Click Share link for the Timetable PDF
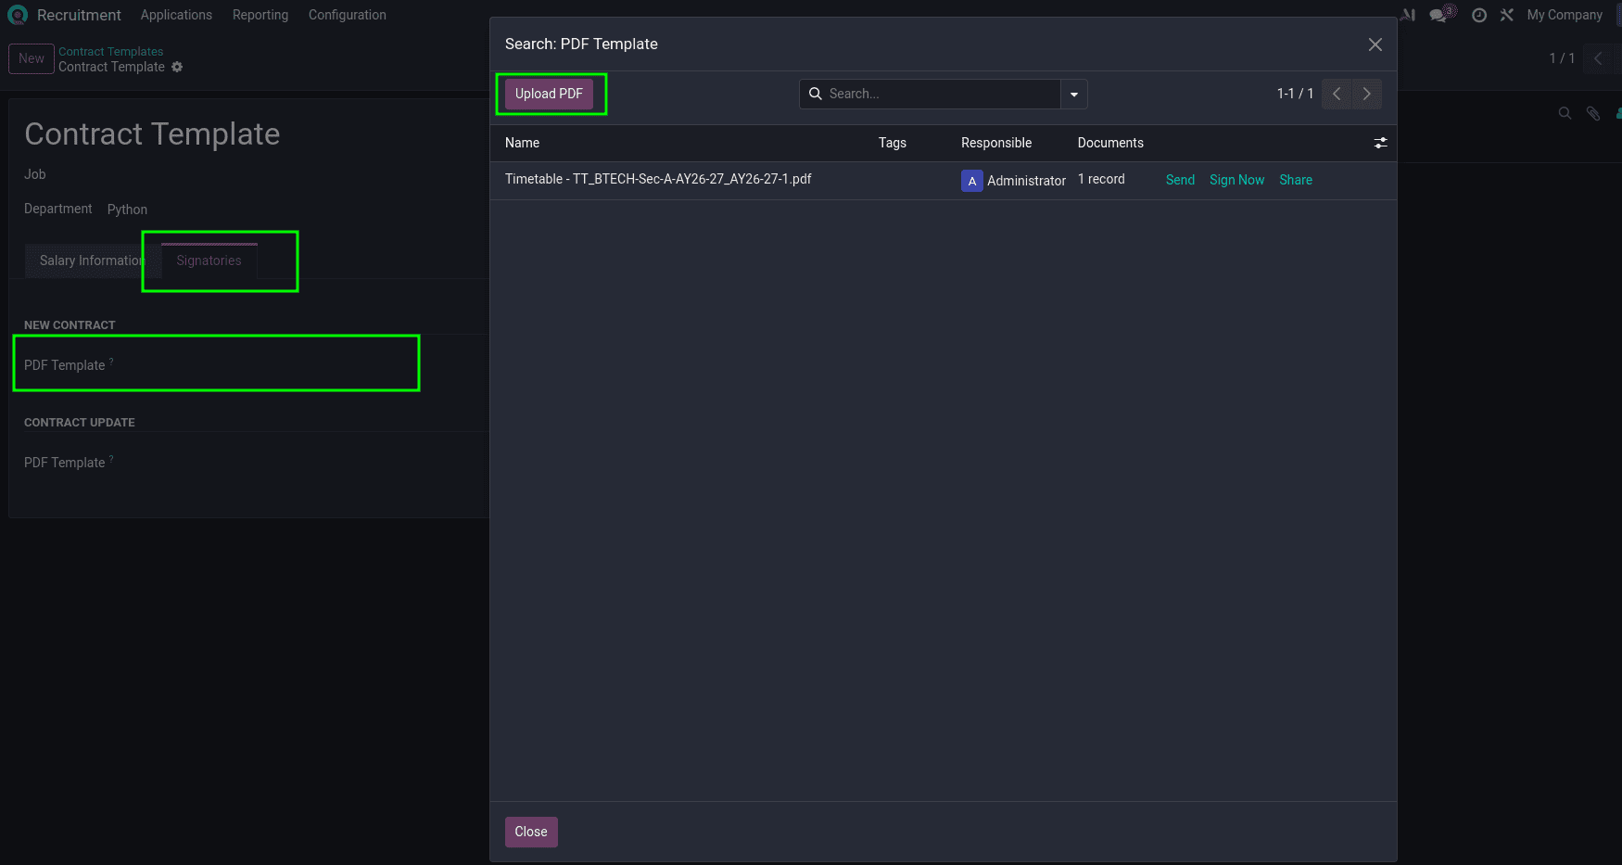 tap(1296, 180)
